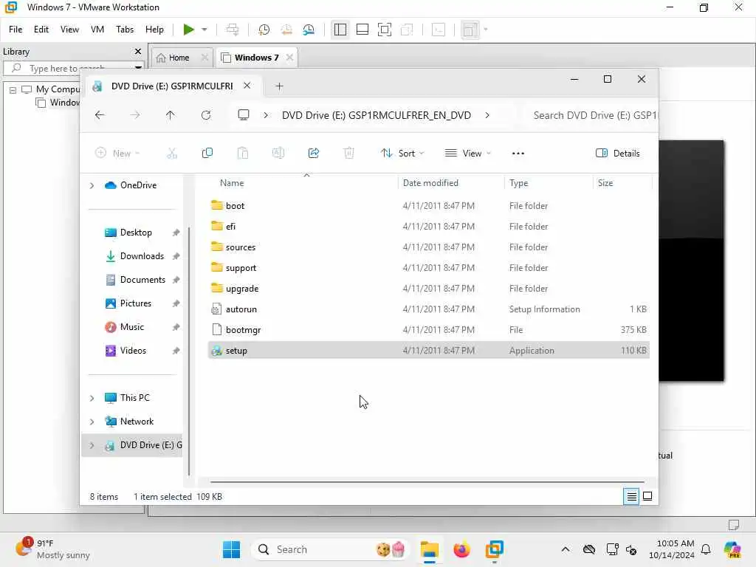
Task: Open the File menu in VMware
Action: (x=16, y=30)
